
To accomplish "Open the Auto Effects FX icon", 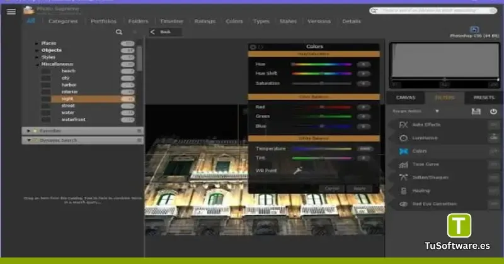I will click(403, 124).
